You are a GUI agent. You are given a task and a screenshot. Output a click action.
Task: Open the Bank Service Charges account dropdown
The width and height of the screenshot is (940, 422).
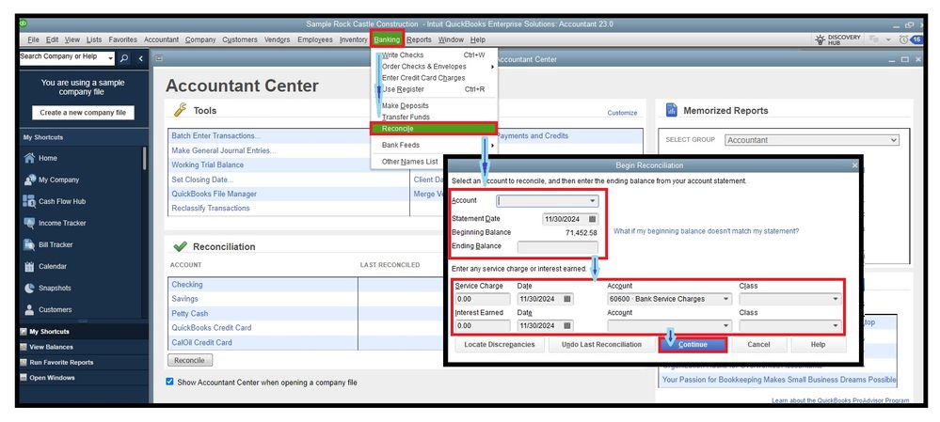726,299
